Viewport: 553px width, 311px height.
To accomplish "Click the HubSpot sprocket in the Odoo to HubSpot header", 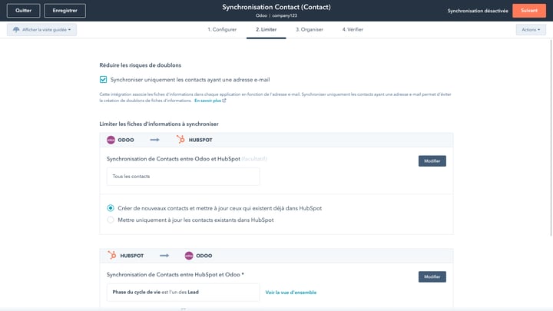I will (x=180, y=140).
